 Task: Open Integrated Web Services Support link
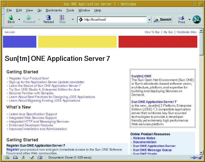(x=33, y=118)
